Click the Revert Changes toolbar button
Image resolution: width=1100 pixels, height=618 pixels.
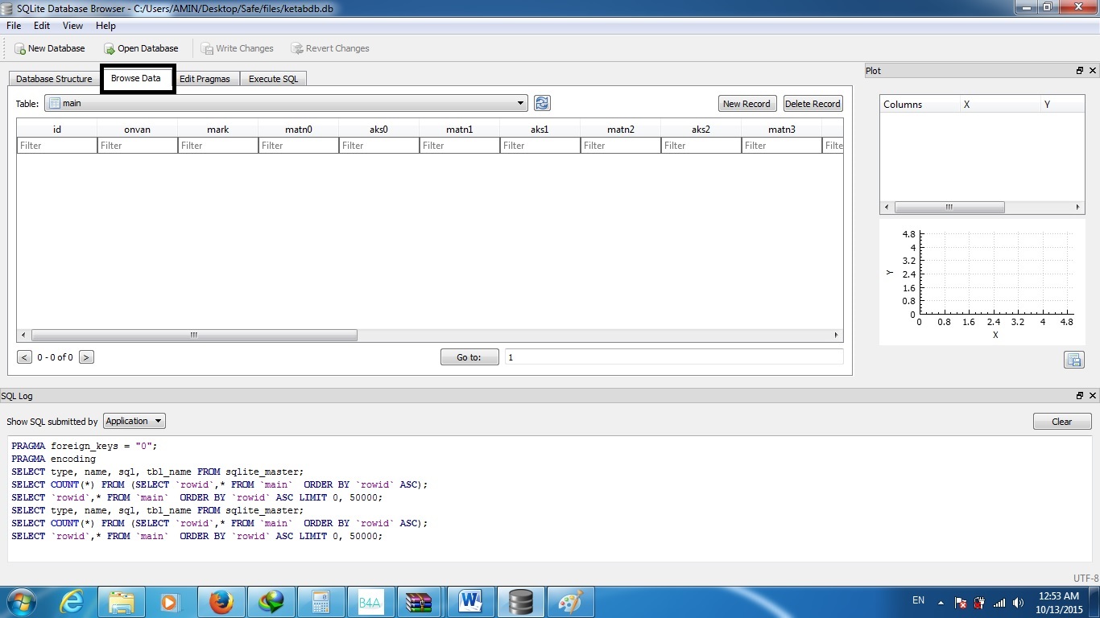pos(330,48)
